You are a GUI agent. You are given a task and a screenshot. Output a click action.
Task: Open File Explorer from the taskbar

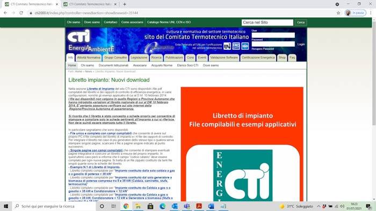tap(138, 206)
